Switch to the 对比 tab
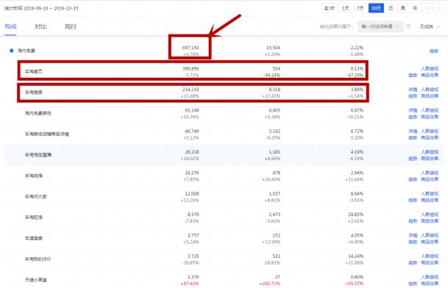 [40, 26]
